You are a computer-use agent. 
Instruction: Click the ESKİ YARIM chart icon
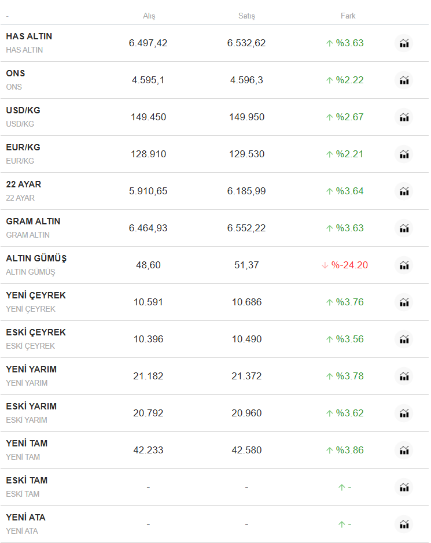point(404,413)
